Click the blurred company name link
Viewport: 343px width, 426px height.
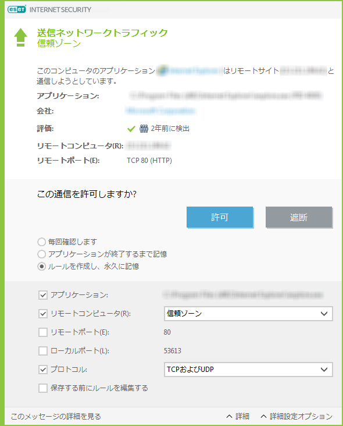pyautogui.click(x=160, y=111)
